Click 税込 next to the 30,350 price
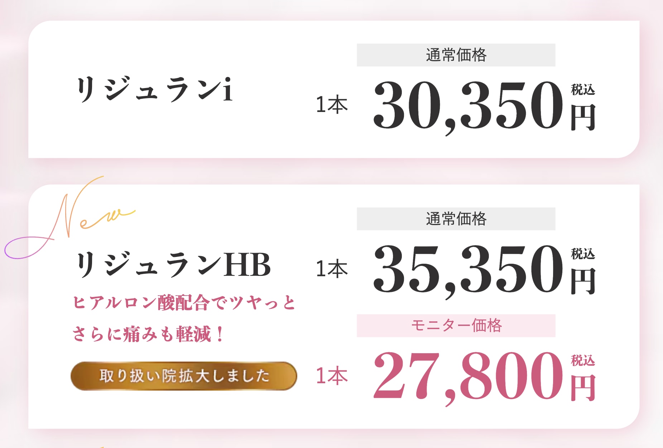 [583, 89]
